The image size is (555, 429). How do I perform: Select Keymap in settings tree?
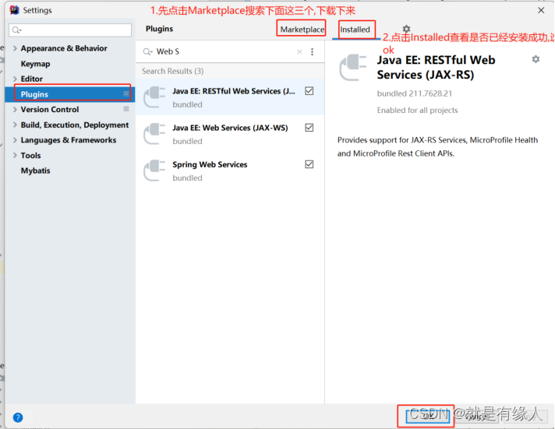[35, 64]
